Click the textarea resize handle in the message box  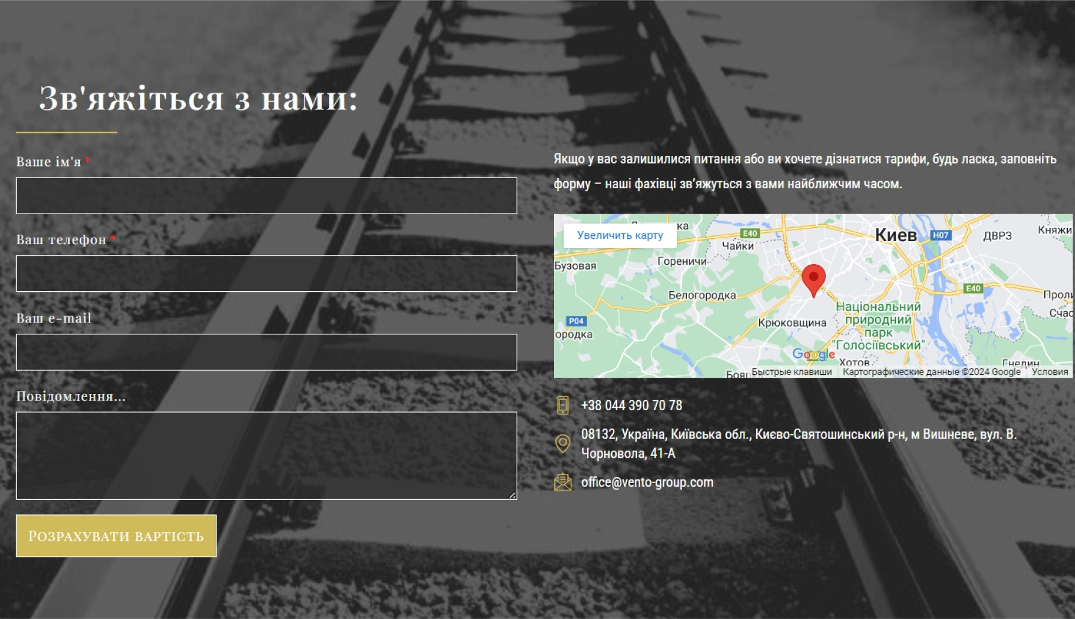tap(512, 495)
